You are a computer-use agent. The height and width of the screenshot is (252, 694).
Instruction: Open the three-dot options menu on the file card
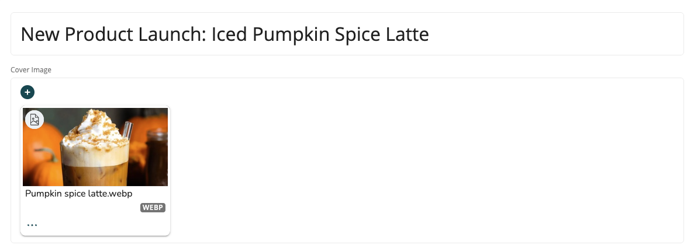pyautogui.click(x=32, y=225)
